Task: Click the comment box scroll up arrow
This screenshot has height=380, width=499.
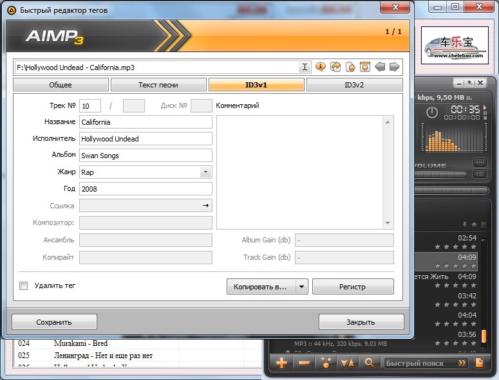Action: coord(388,122)
